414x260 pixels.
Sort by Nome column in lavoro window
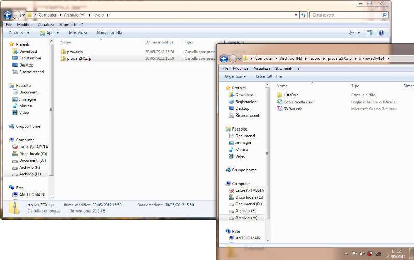coord(66,42)
